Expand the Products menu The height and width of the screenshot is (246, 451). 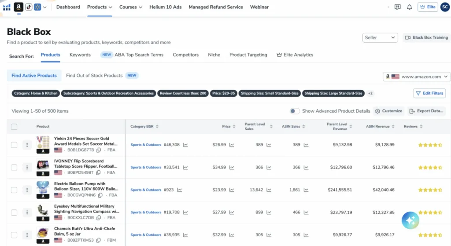[x=100, y=7]
